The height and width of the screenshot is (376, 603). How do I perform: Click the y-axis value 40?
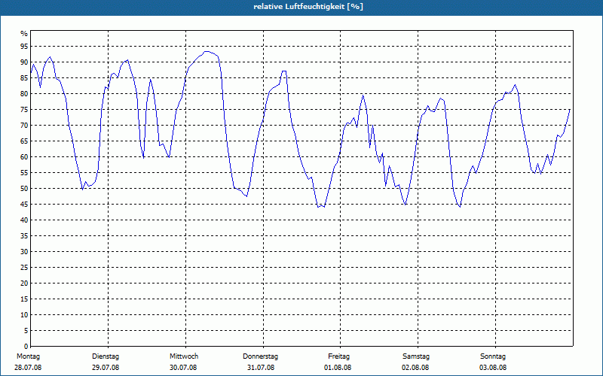(x=24, y=220)
